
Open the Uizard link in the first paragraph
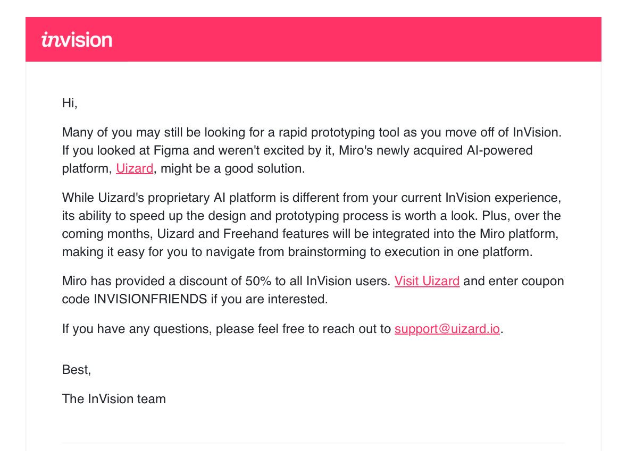point(135,168)
